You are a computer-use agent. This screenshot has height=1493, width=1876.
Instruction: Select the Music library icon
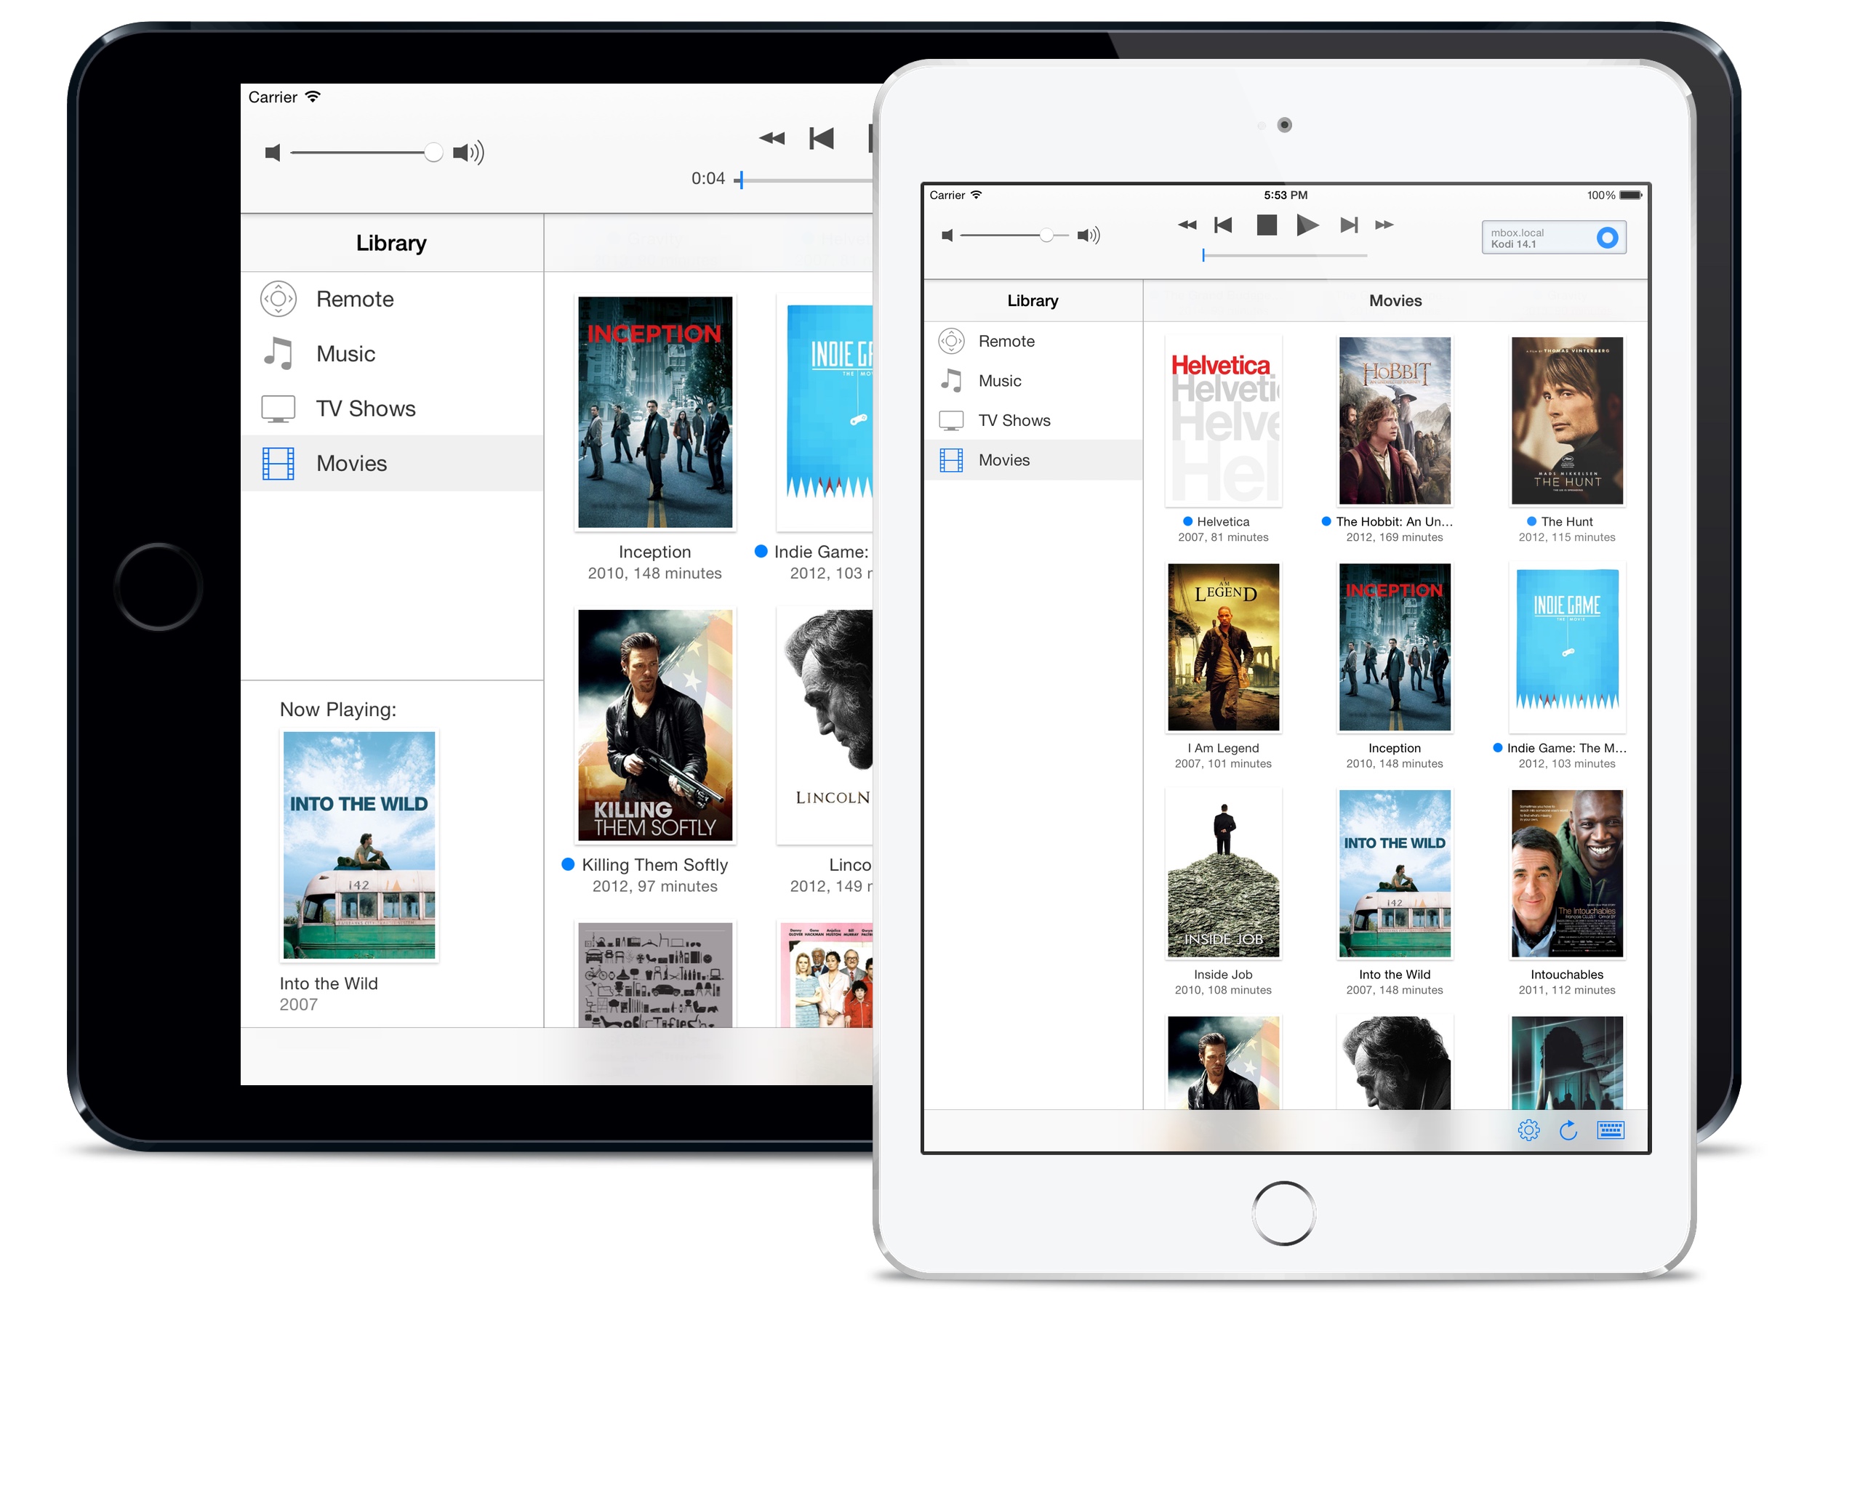[x=951, y=378]
